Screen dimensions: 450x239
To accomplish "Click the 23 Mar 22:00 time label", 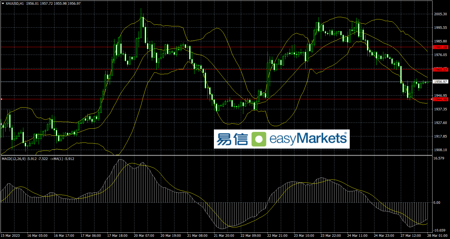I will click(331, 236).
